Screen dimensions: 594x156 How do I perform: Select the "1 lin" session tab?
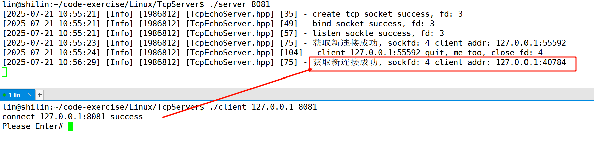tap(17, 95)
